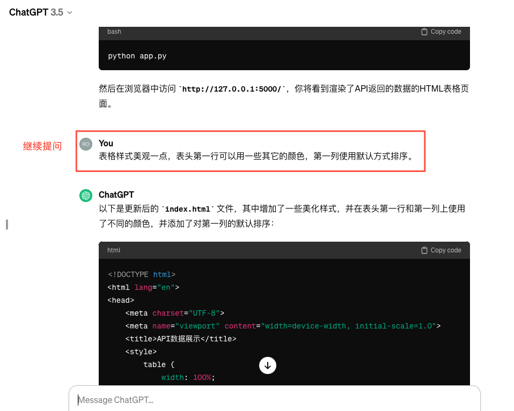Screen dimensions: 514x411
Task: Click the green ChatGPT assistant avatar icon
Action: 85,196
